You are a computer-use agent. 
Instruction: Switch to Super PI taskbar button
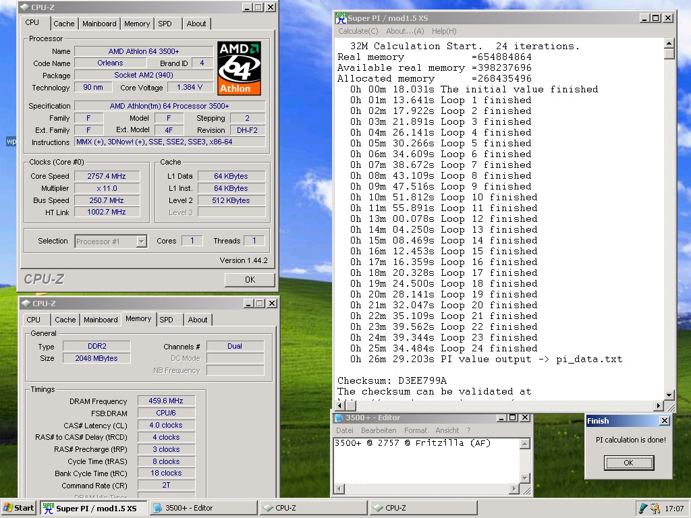tap(94, 508)
